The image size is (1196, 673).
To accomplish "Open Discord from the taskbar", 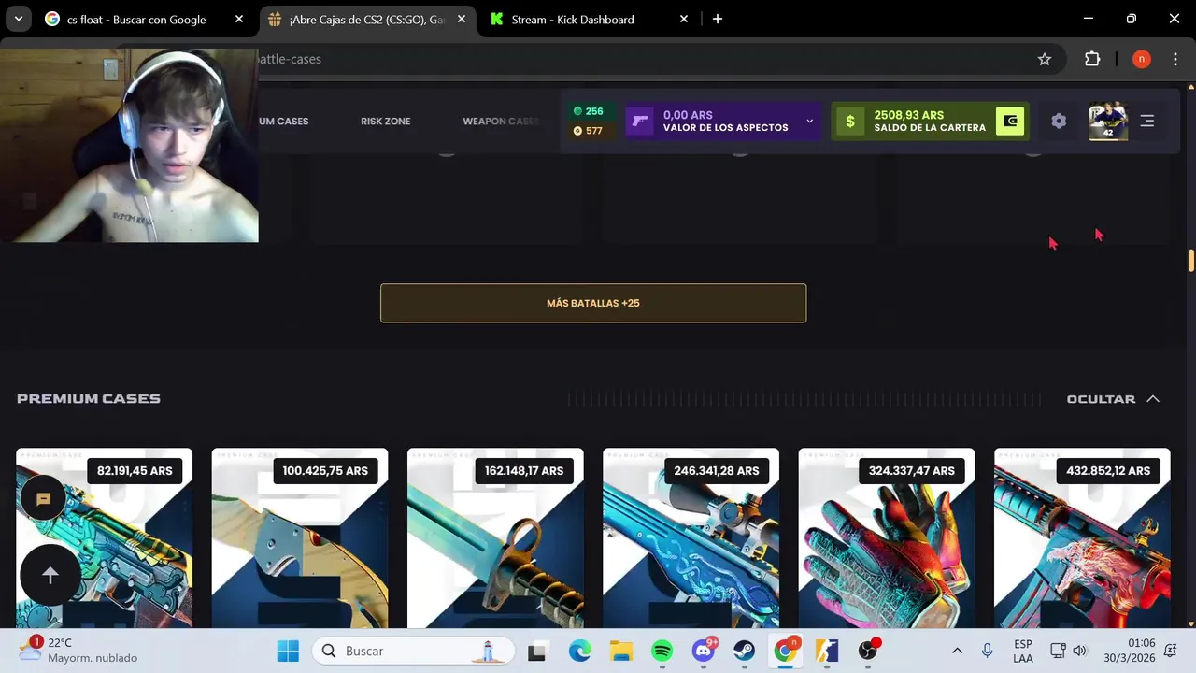I will tap(704, 651).
